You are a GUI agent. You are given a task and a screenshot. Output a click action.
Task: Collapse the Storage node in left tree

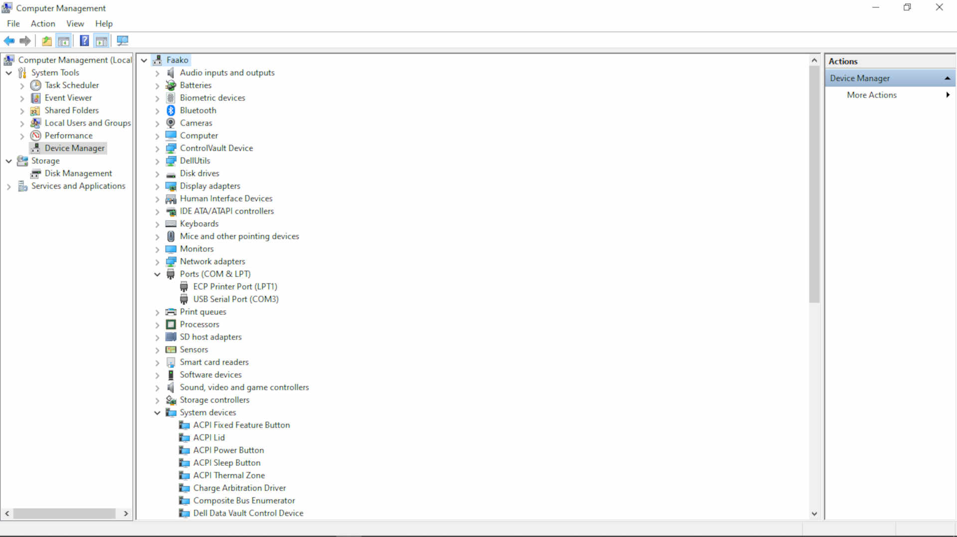pyautogui.click(x=8, y=161)
